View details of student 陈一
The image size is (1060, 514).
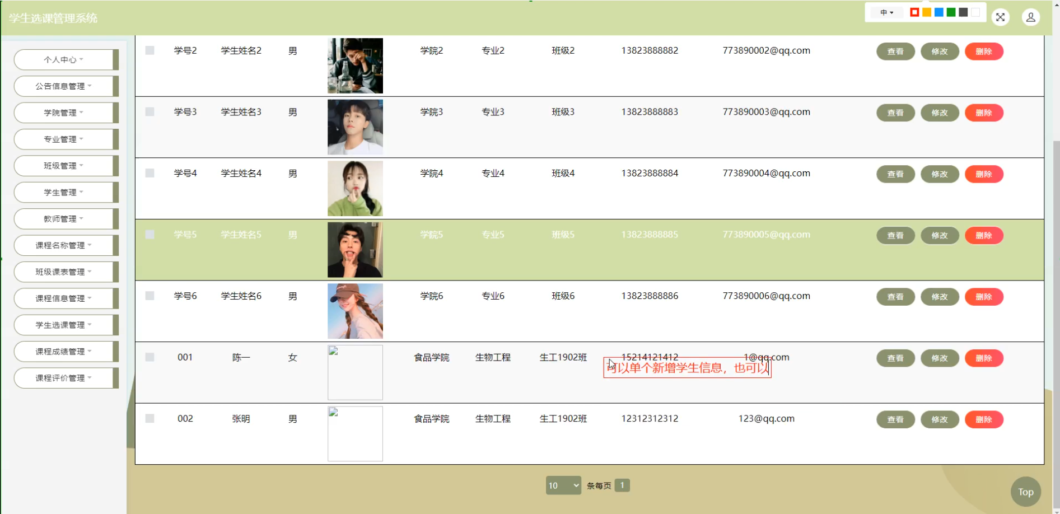point(895,358)
